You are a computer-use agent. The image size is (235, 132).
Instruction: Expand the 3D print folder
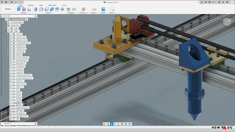(x=8, y=37)
